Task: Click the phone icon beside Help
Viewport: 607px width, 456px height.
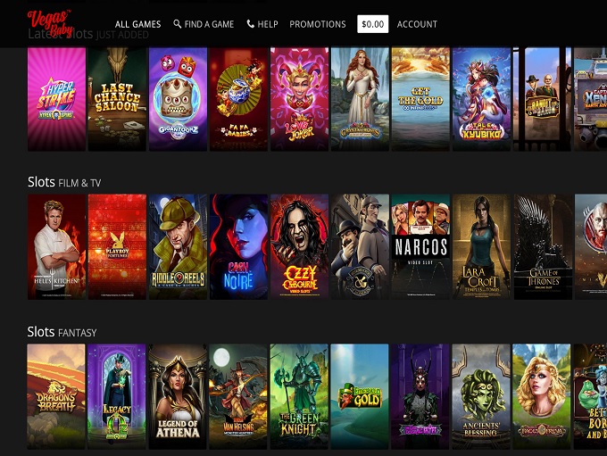Action: [x=251, y=24]
